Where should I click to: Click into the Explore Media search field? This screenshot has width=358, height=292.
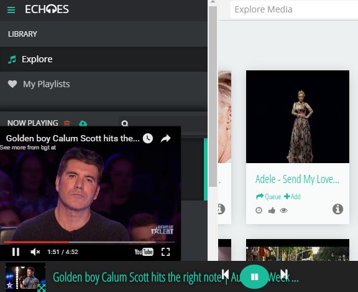pyautogui.click(x=294, y=9)
